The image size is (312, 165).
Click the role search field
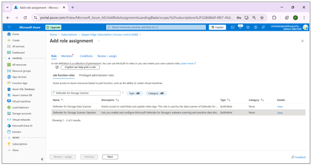[x=86, y=93]
